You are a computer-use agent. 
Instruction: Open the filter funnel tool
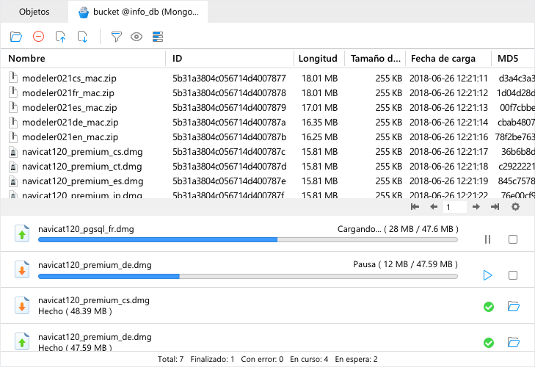pyautogui.click(x=116, y=36)
